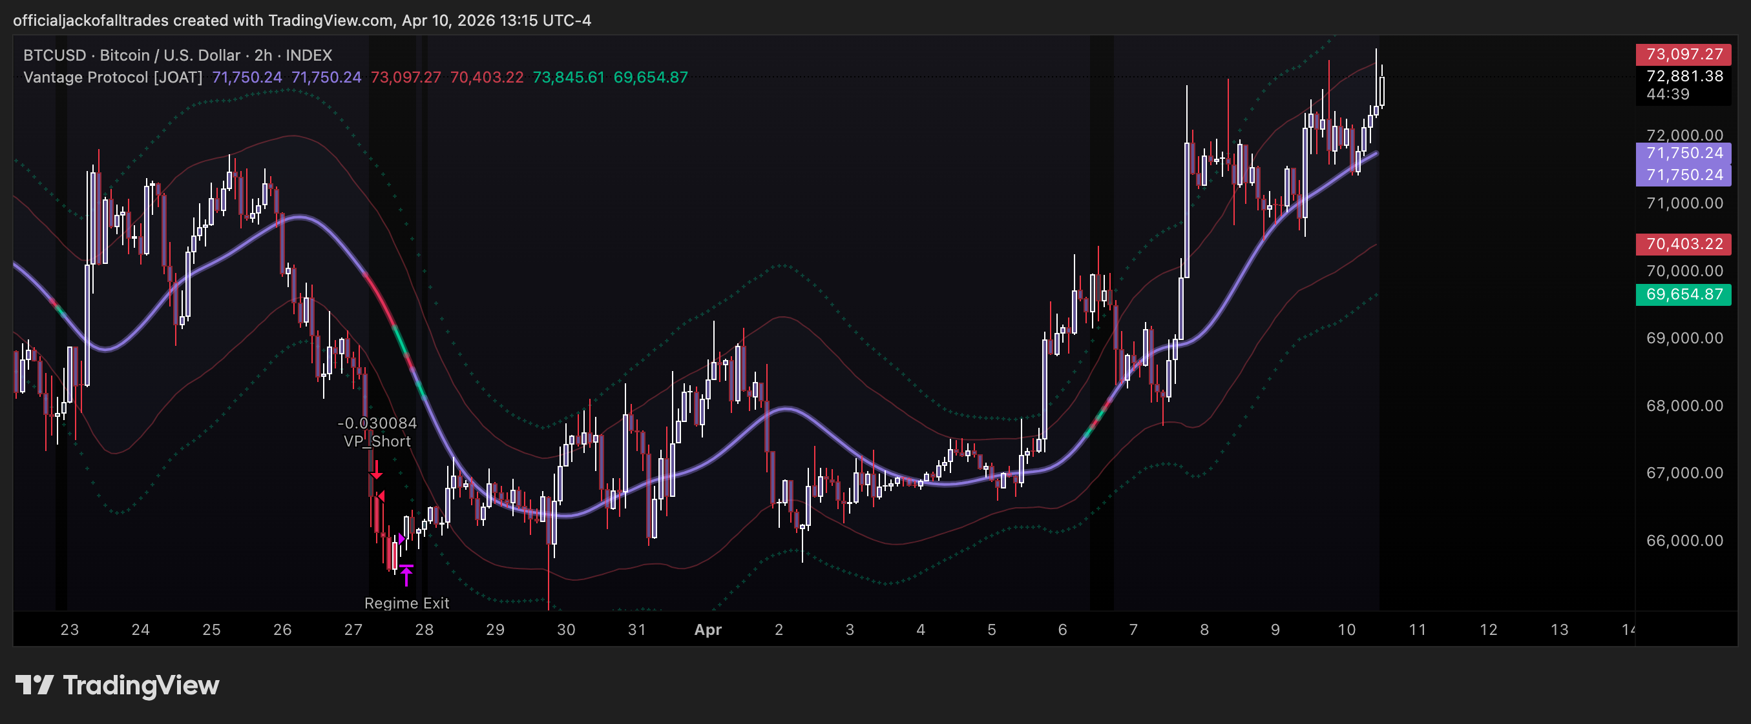Click the Vantage Protocol [JOAT] indicator label

click(x=113, y=77)
